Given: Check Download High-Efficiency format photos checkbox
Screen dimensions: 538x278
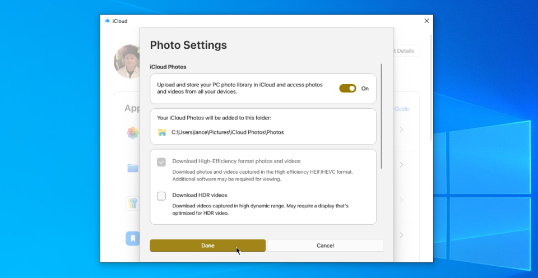Looking at the screenshot, I should tap(161, 162).
